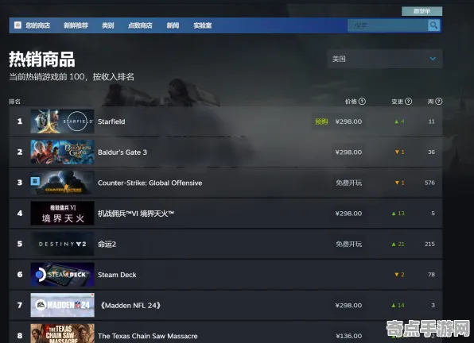Screen dimensions: 474x343
Task: Select the 命运2 title
Action: coord(107,244)
